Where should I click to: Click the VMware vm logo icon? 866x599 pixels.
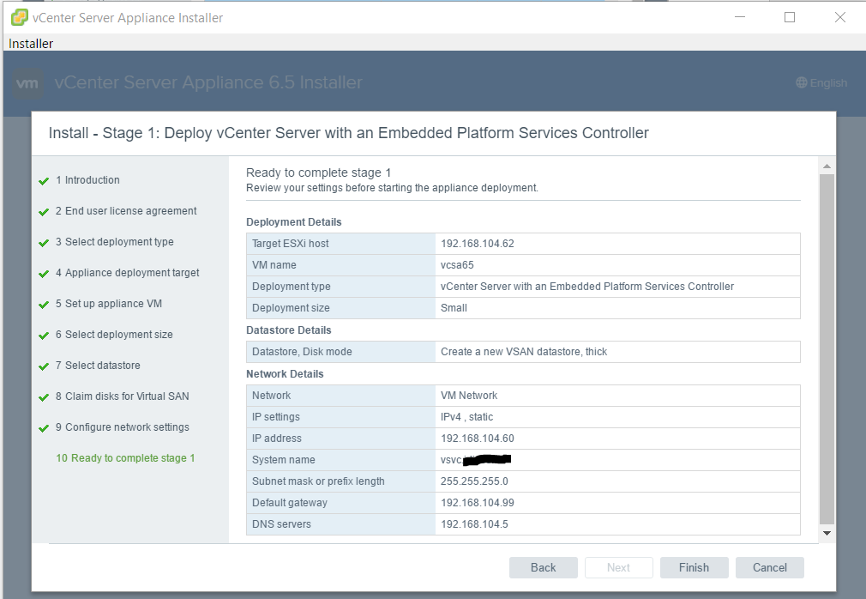tap(27, 83)
